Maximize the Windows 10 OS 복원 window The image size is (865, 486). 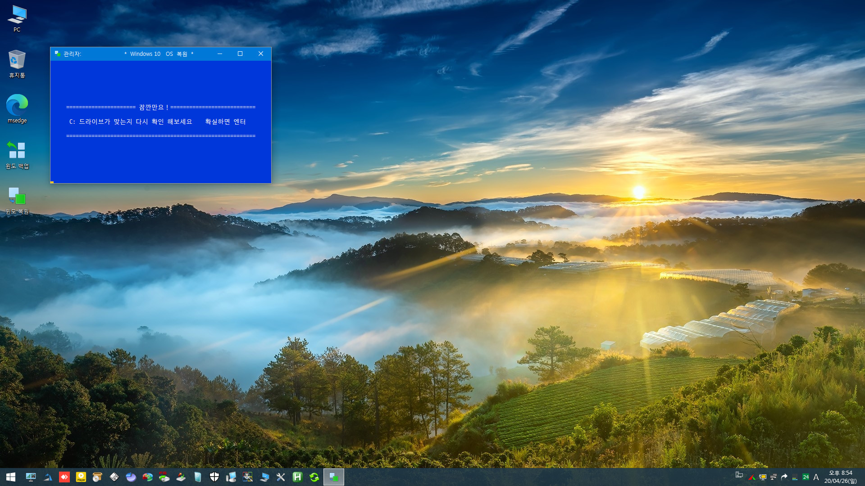(x=240, y=54)
